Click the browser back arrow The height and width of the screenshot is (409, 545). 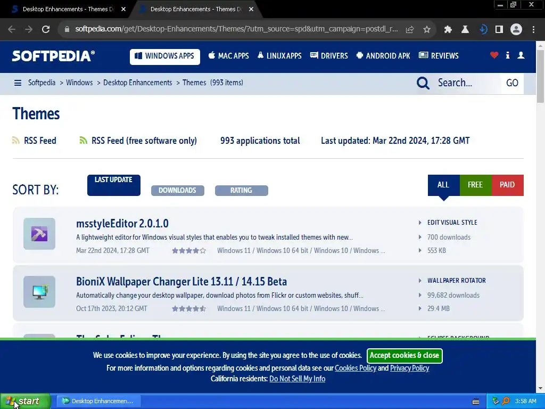(x=12, y=29)
